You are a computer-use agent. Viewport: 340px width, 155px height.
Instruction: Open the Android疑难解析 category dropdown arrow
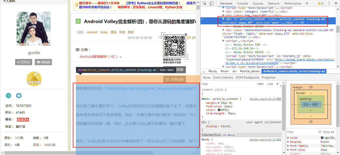point(121,57)
